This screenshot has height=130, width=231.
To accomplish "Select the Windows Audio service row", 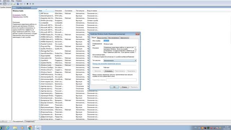I will click(x=64, y=65).
